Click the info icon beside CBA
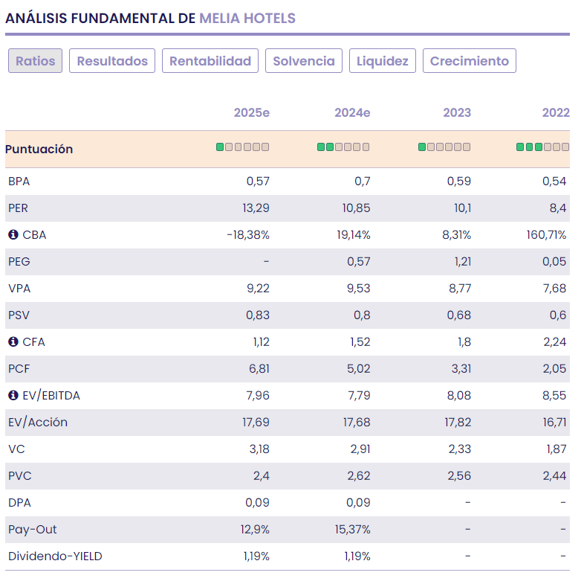 click(13, 235)
